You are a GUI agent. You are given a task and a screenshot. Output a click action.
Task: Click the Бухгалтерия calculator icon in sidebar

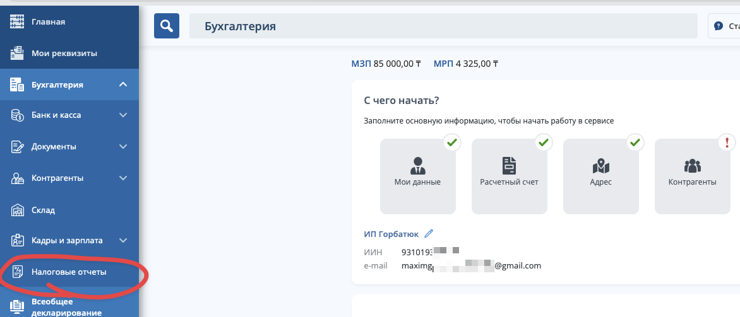point(18,85)
